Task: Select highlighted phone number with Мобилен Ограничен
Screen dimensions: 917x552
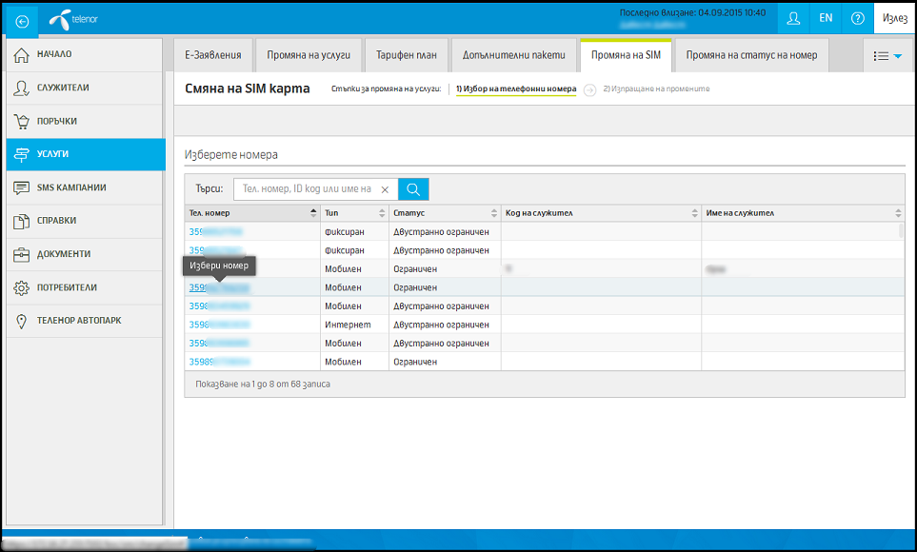Action: pyautogui.click(x=219, y=287)
